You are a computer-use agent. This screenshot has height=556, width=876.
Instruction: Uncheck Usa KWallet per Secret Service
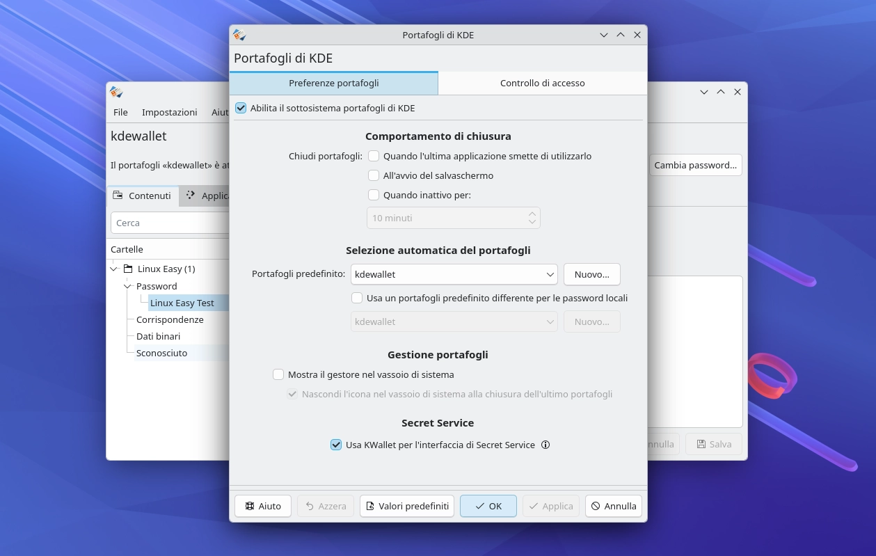[x=336, y=445]
